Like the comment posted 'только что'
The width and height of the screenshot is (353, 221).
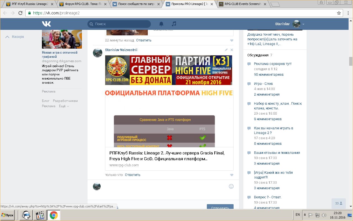[x=232, y=175]
